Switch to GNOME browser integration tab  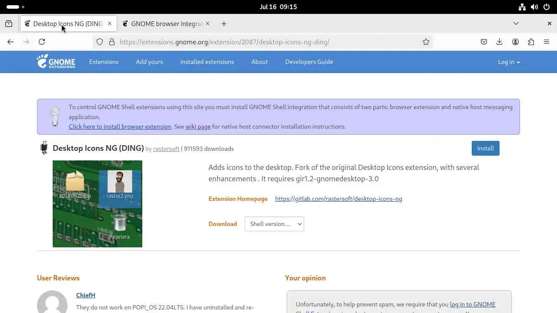(167, 23)
